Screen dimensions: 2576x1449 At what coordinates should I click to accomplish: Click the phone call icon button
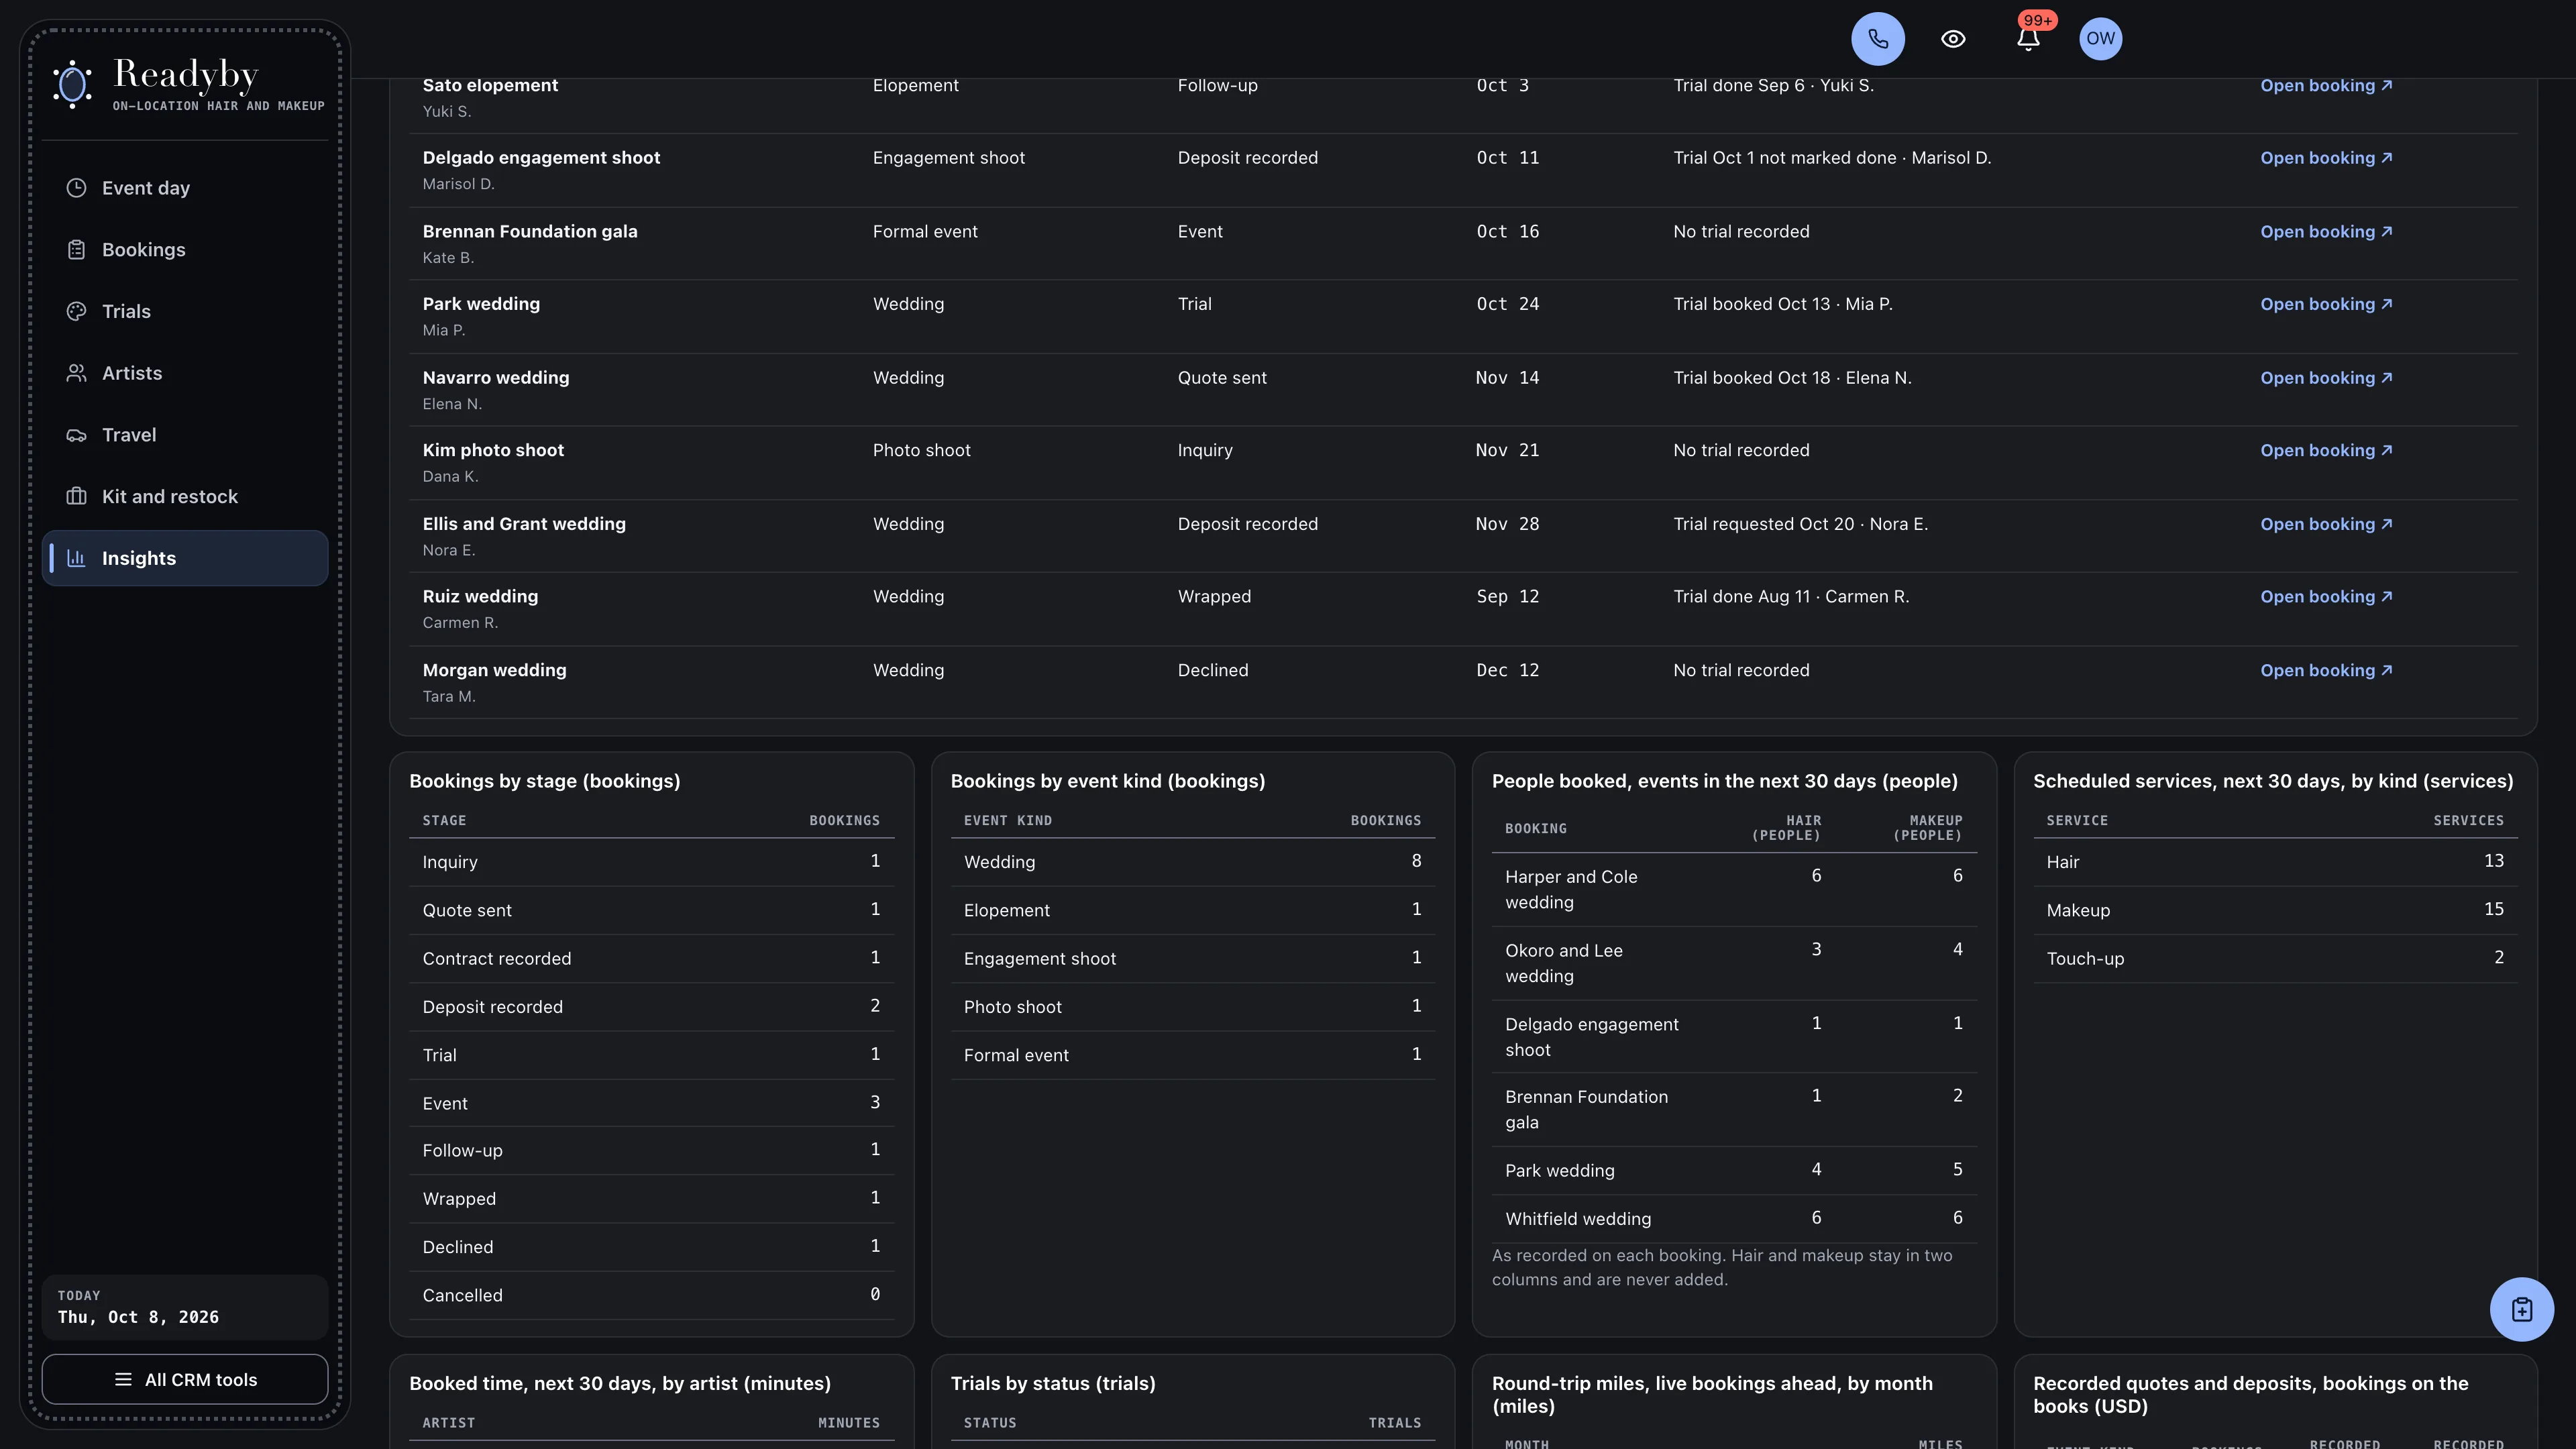1877,39
